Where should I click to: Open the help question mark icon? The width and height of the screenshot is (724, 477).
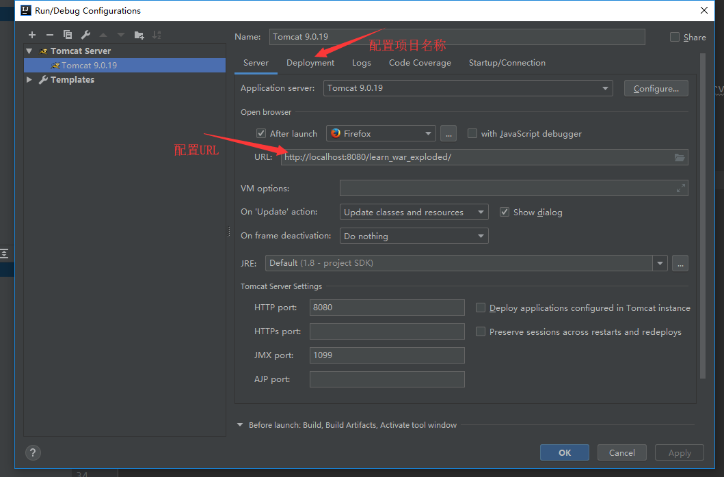click(x=33, y=452)
